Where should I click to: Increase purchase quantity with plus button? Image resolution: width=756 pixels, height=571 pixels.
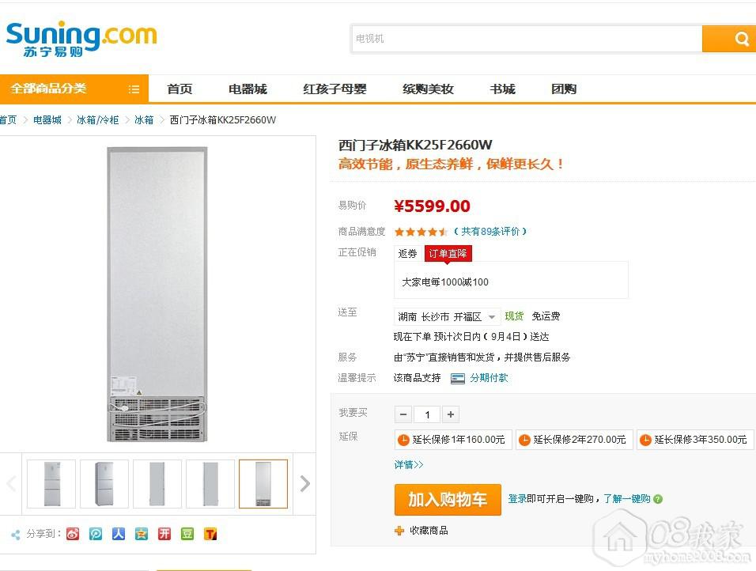451,414
